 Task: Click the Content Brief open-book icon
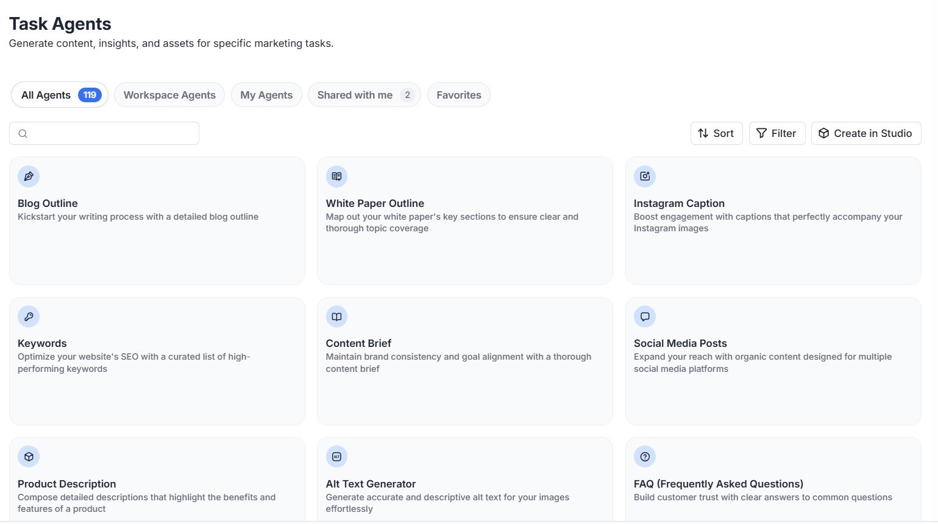point(336,316)
